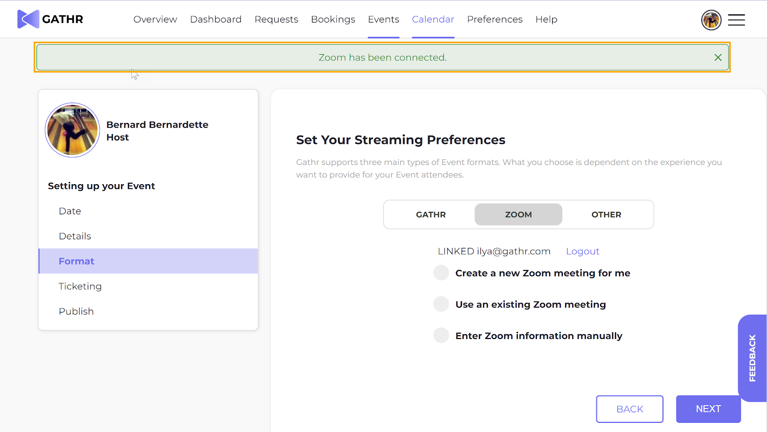Click the BACK button
767x432 pixels.
(630, 409)
